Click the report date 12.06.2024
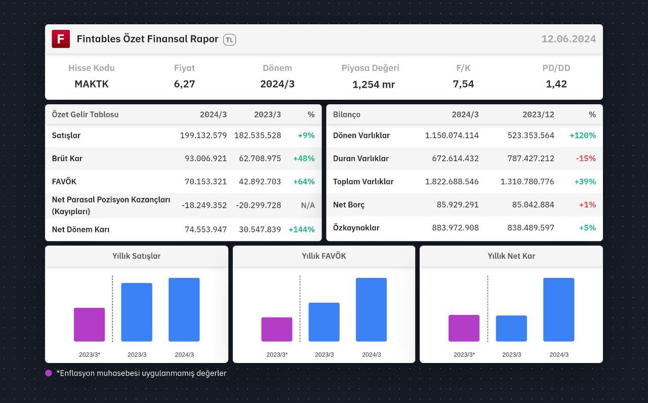The image size is (648, 403). 569,39
